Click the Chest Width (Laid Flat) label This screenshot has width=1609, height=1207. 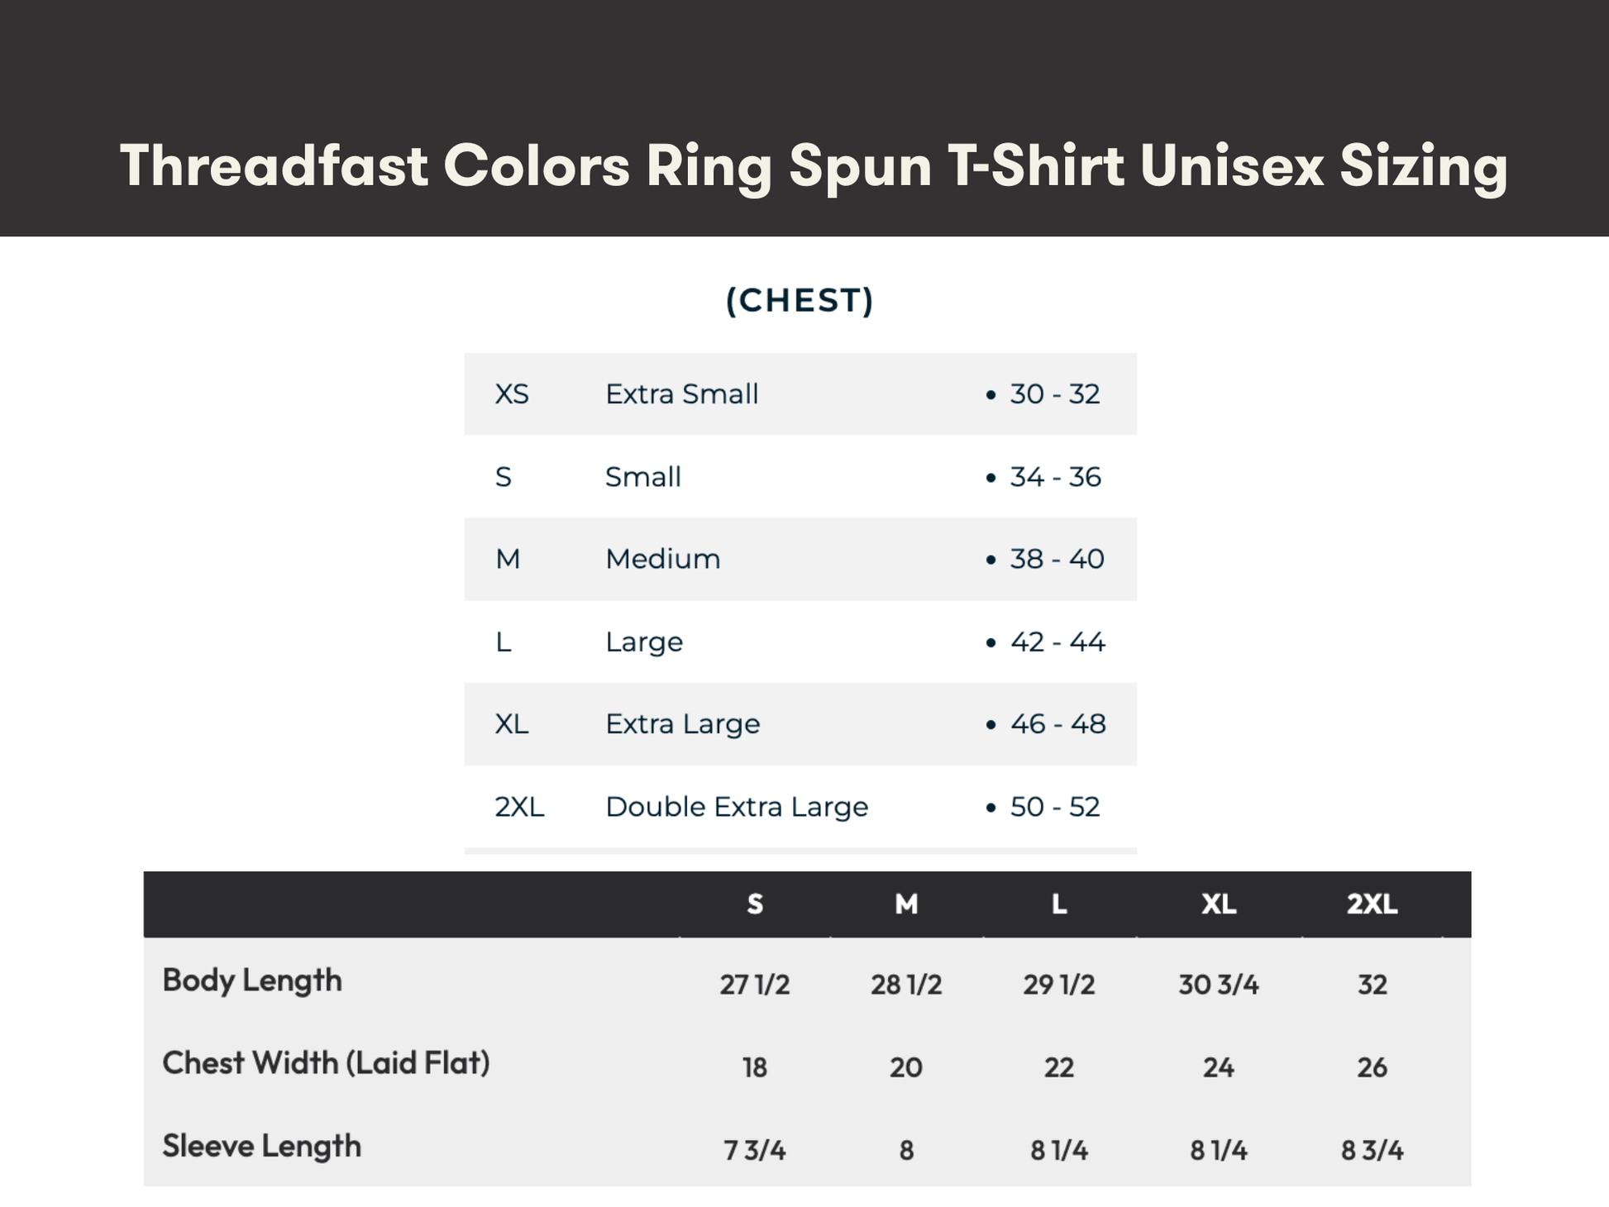pos(326,1063)
